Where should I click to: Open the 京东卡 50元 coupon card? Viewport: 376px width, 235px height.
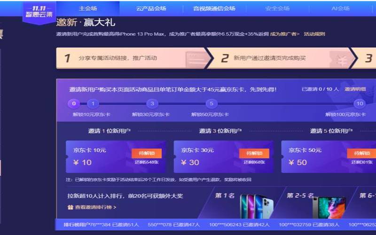pos(329,157)
